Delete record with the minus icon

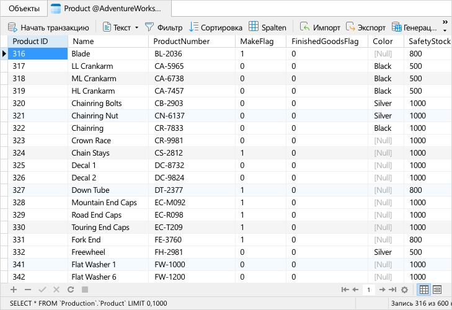pyautogui.click(x=28, y=290)
